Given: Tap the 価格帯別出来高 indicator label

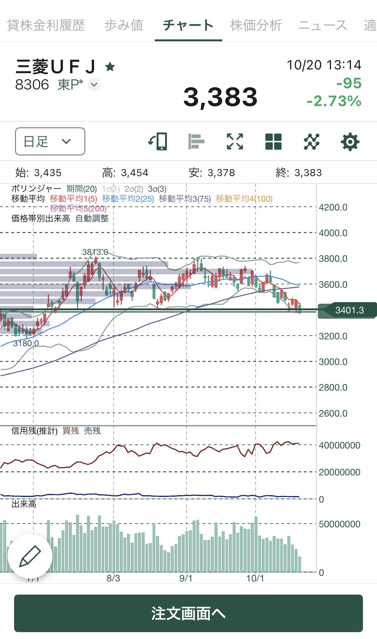Looking at the screenshot, I should [41, 218].
